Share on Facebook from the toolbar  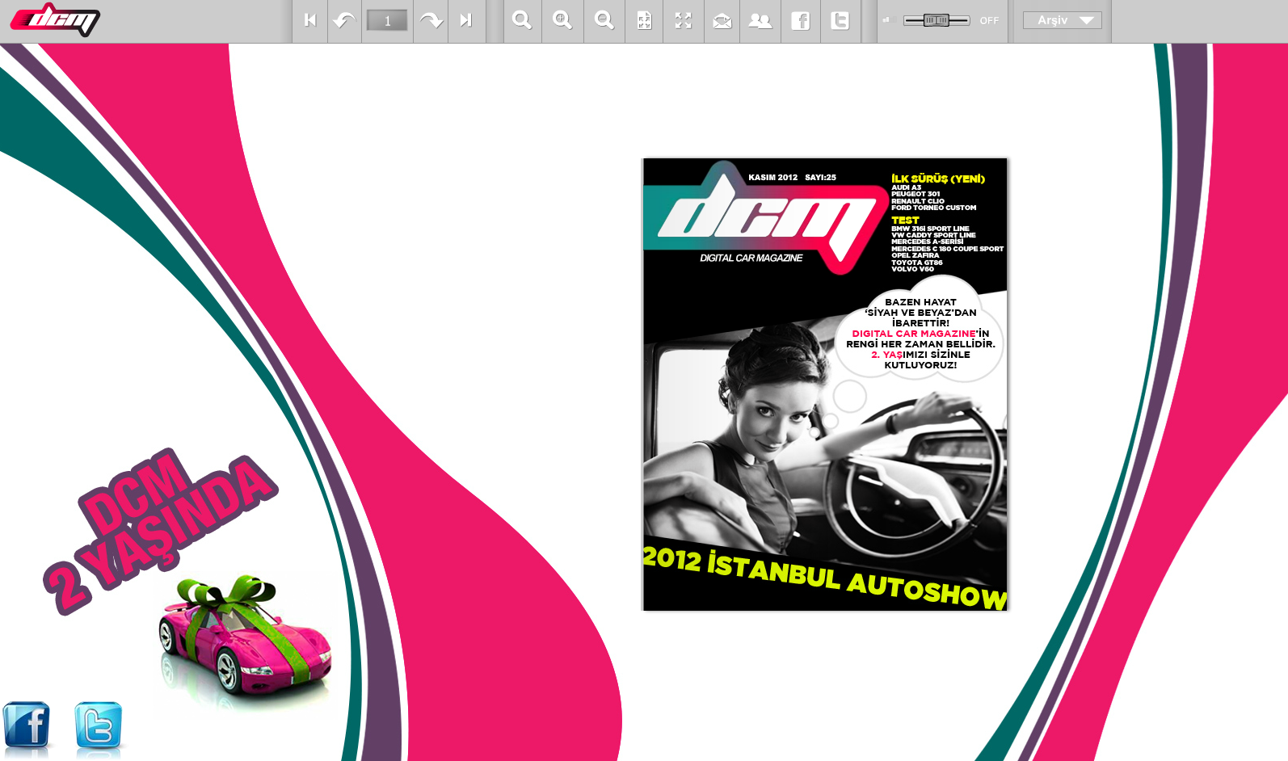click(x=801, y=21)
